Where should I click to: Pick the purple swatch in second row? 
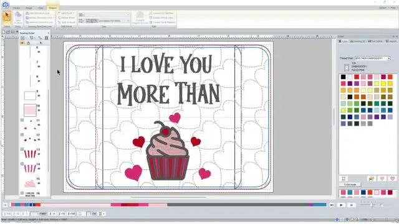(350, 83)
